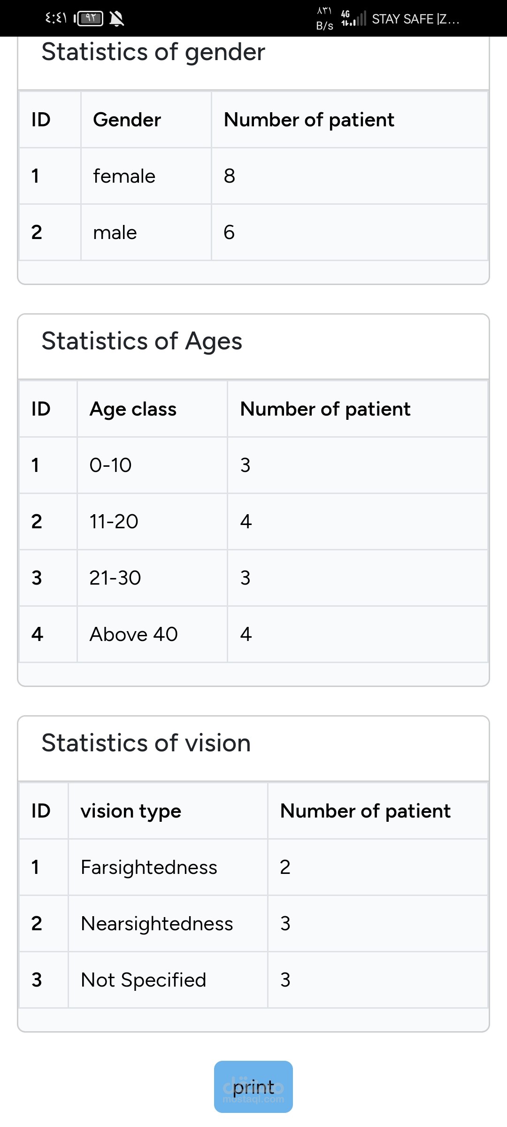Tap the 4G signal strength icon
The width and height of the screenshot is (507, 1127).
[353, 19]
